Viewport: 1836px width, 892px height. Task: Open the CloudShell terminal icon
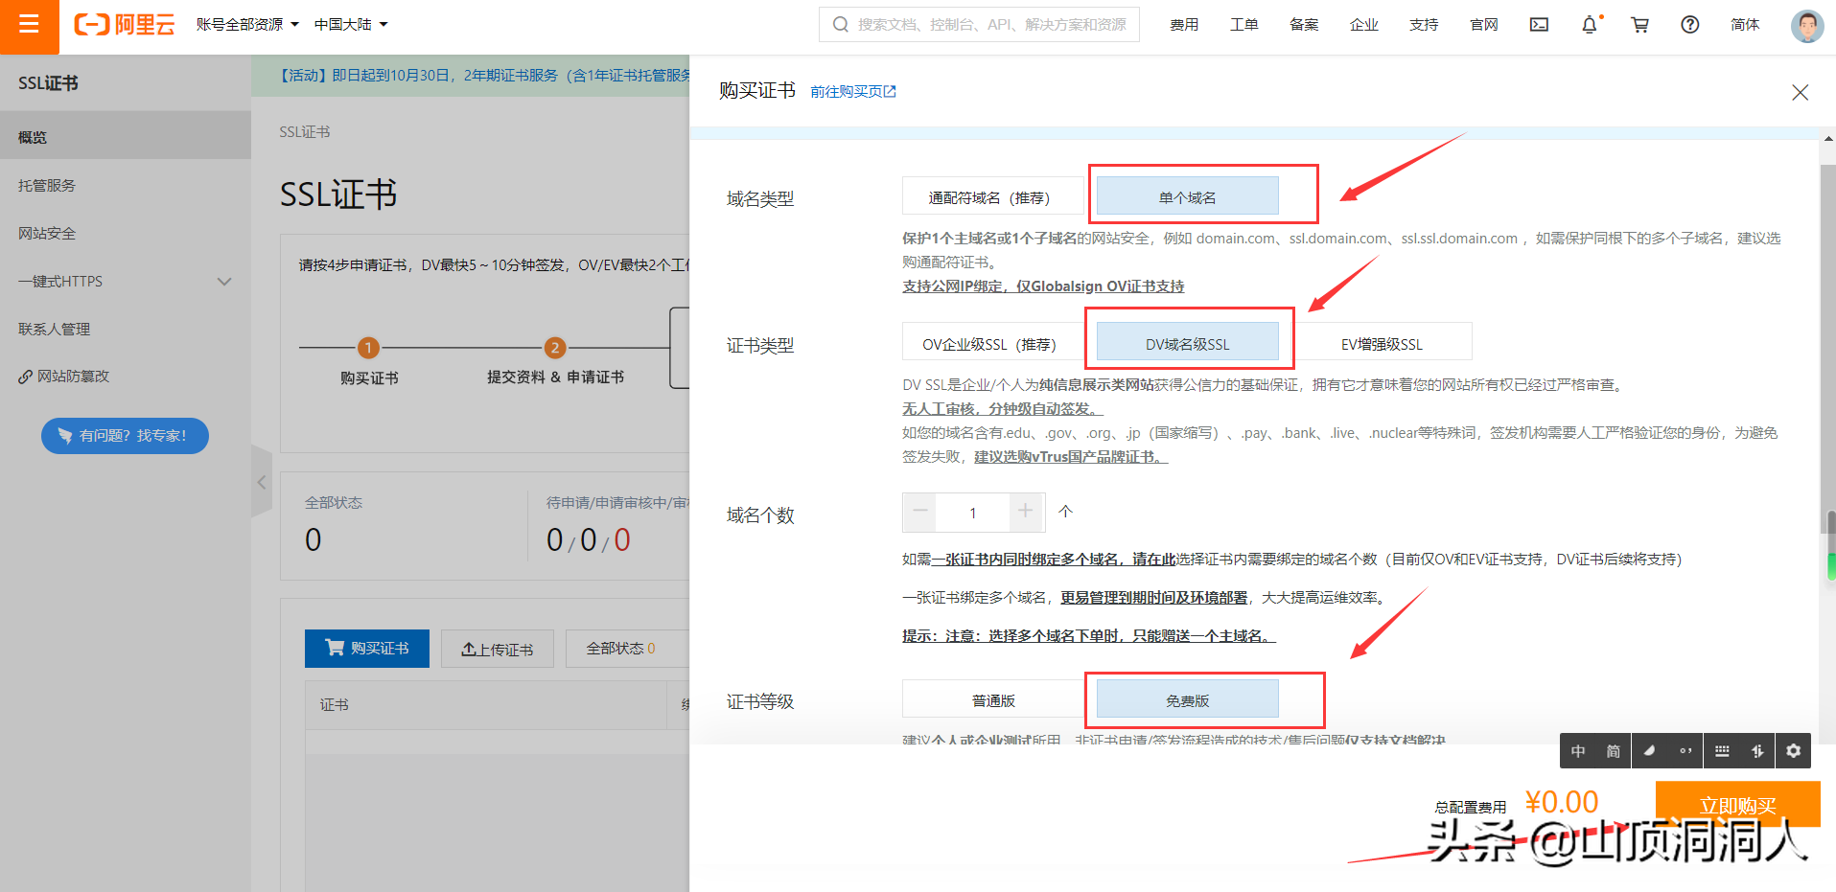coord(1538,24)
